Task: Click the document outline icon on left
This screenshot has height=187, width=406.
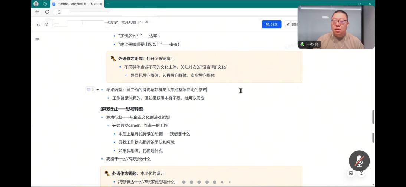Action: 37,40
